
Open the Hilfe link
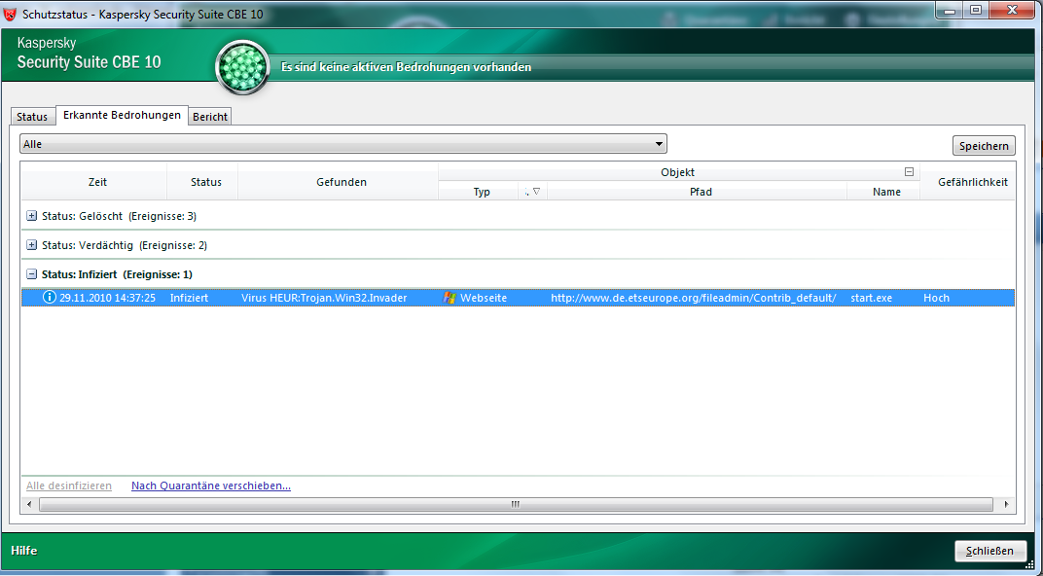point(24,551)
